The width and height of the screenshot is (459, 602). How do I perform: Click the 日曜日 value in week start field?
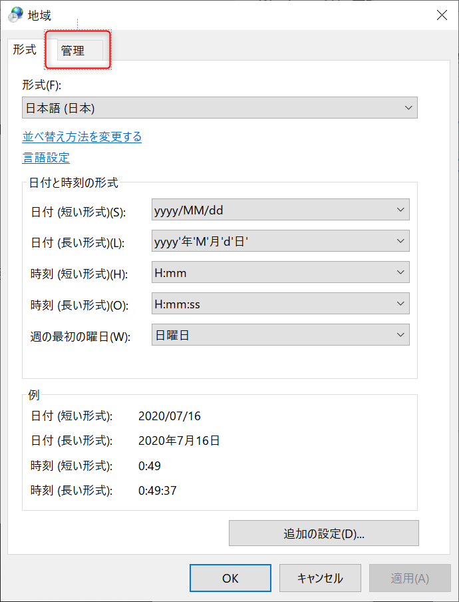point(172,335)
